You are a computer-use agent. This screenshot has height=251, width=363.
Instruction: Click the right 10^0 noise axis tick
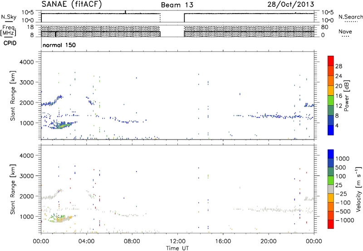(328, 20)
